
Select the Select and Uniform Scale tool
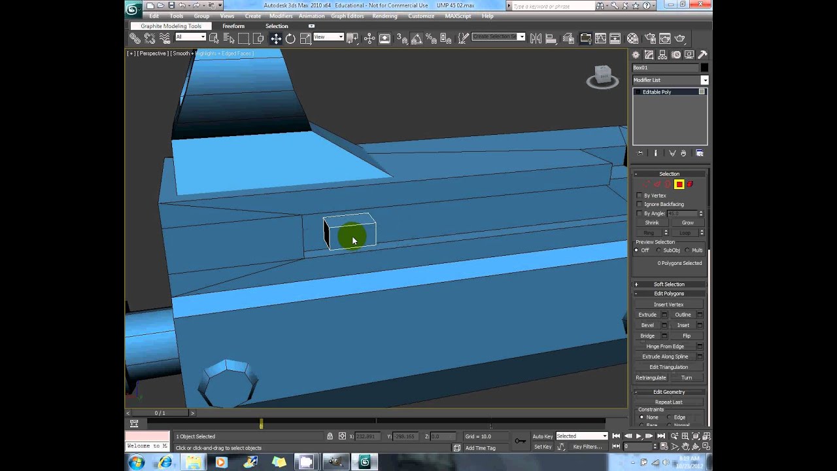point(305,39)
